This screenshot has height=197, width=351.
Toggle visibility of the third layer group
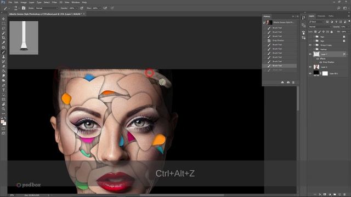coord(310,45)
